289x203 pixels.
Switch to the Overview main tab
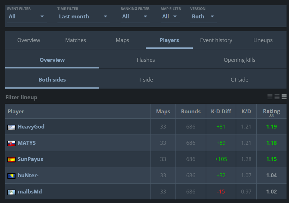29,40
